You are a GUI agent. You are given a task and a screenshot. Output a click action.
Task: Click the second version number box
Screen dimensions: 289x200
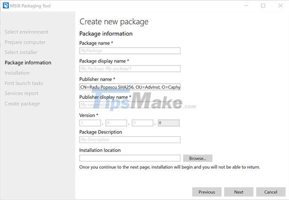[x=116, y=123]
